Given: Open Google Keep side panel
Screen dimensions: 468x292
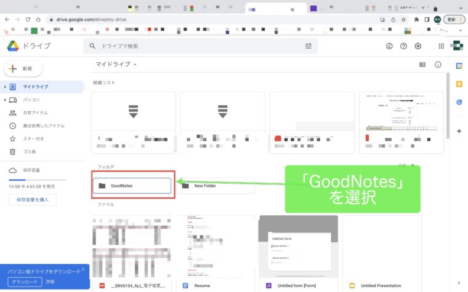Looking at the screenshot, I should [459, 84].
